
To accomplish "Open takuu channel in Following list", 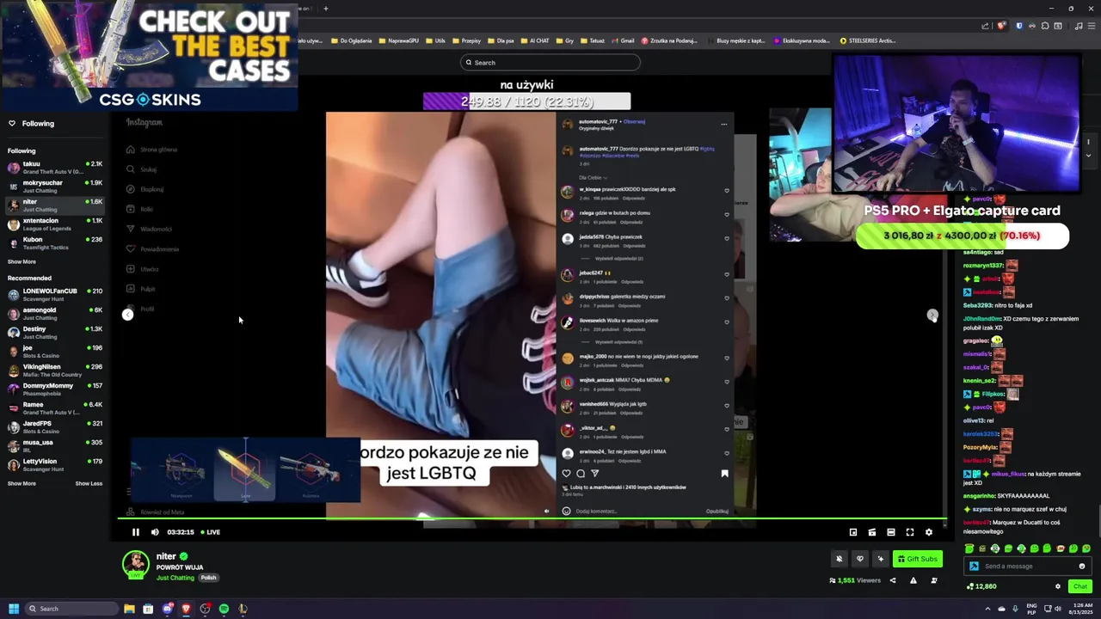I will click(x=55, y=167).
